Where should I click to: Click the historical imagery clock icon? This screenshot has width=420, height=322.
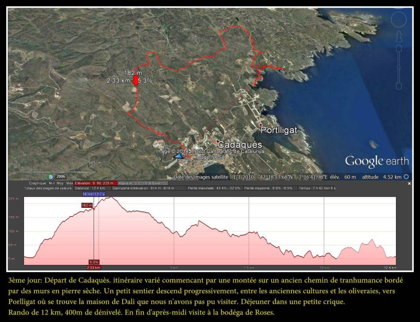coord(51,176)
